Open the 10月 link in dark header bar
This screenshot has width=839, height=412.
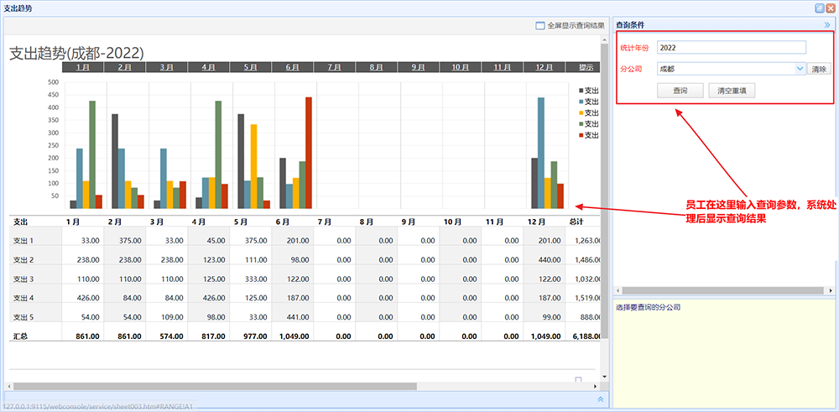pyautogui.click(x=460, y=67)
